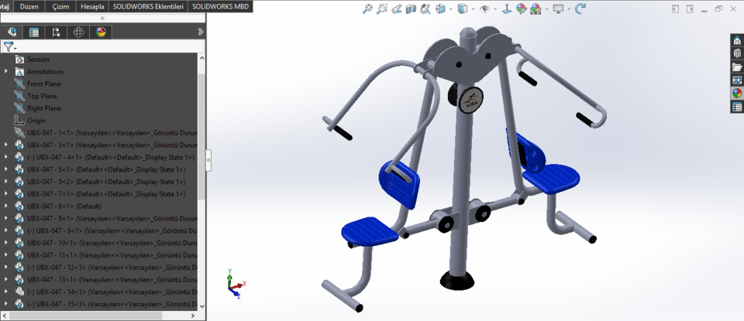Open Dynamic Annotation Views tool
The width and height of the screenshot is (744, 321).
click(425, 9)
